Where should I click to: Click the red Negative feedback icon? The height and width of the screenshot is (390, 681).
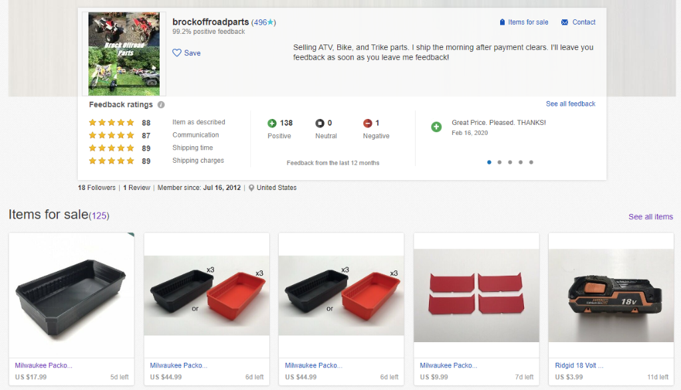tap(367, 123)
